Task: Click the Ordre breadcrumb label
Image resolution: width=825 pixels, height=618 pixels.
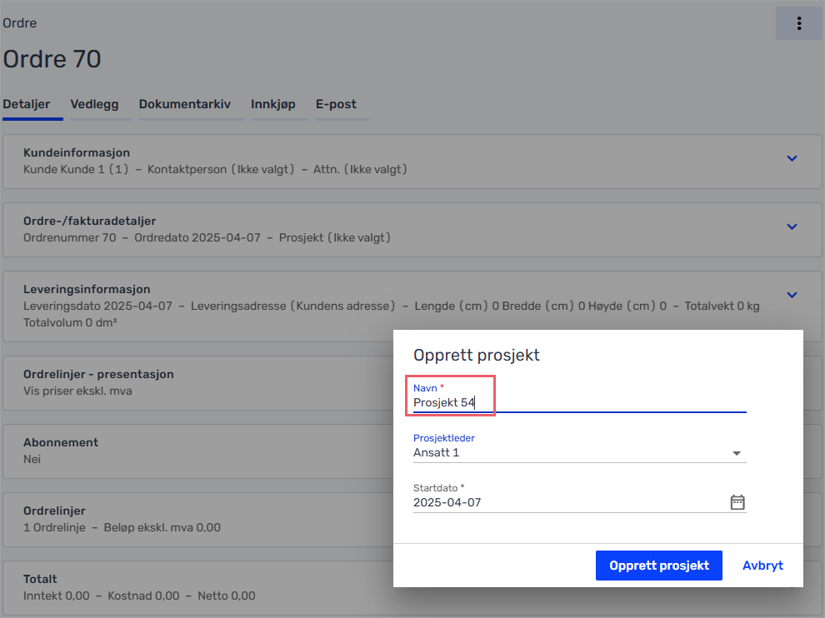Action: point(20,23)
